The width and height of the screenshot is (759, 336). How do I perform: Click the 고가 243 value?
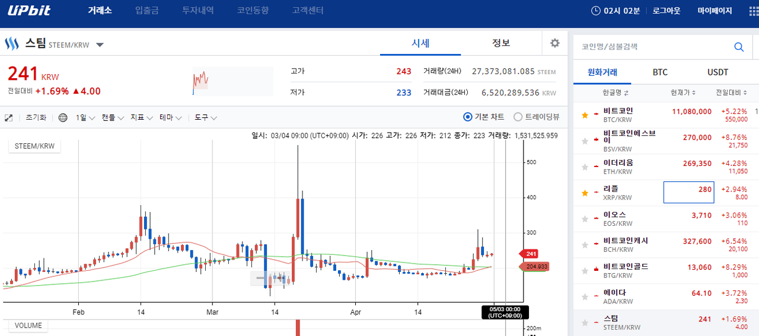coord(404,71)
